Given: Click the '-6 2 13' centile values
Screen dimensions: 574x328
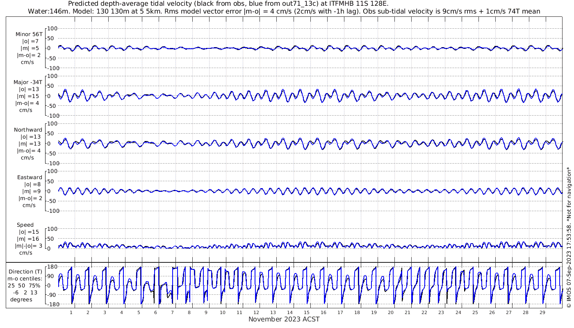Looking at the screenshot, I should coord(24,292).
